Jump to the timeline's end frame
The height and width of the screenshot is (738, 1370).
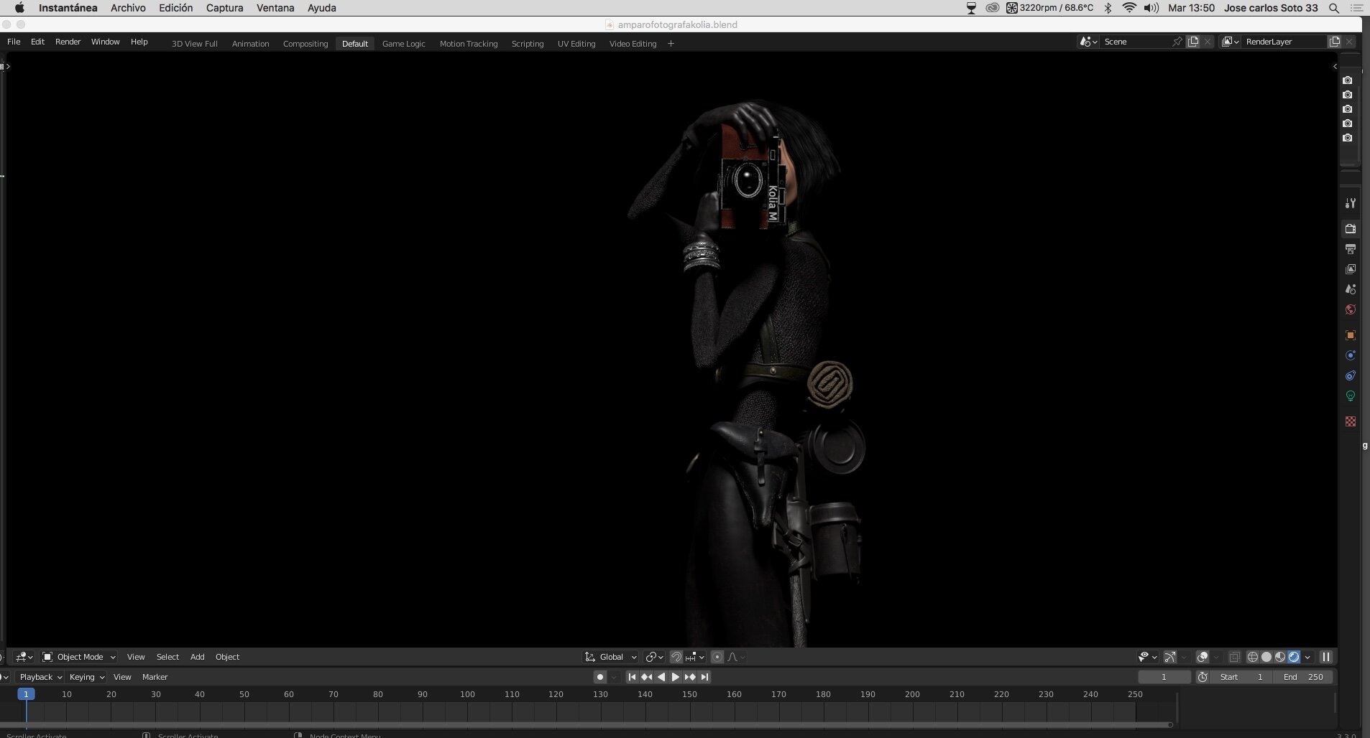point(704,677)
